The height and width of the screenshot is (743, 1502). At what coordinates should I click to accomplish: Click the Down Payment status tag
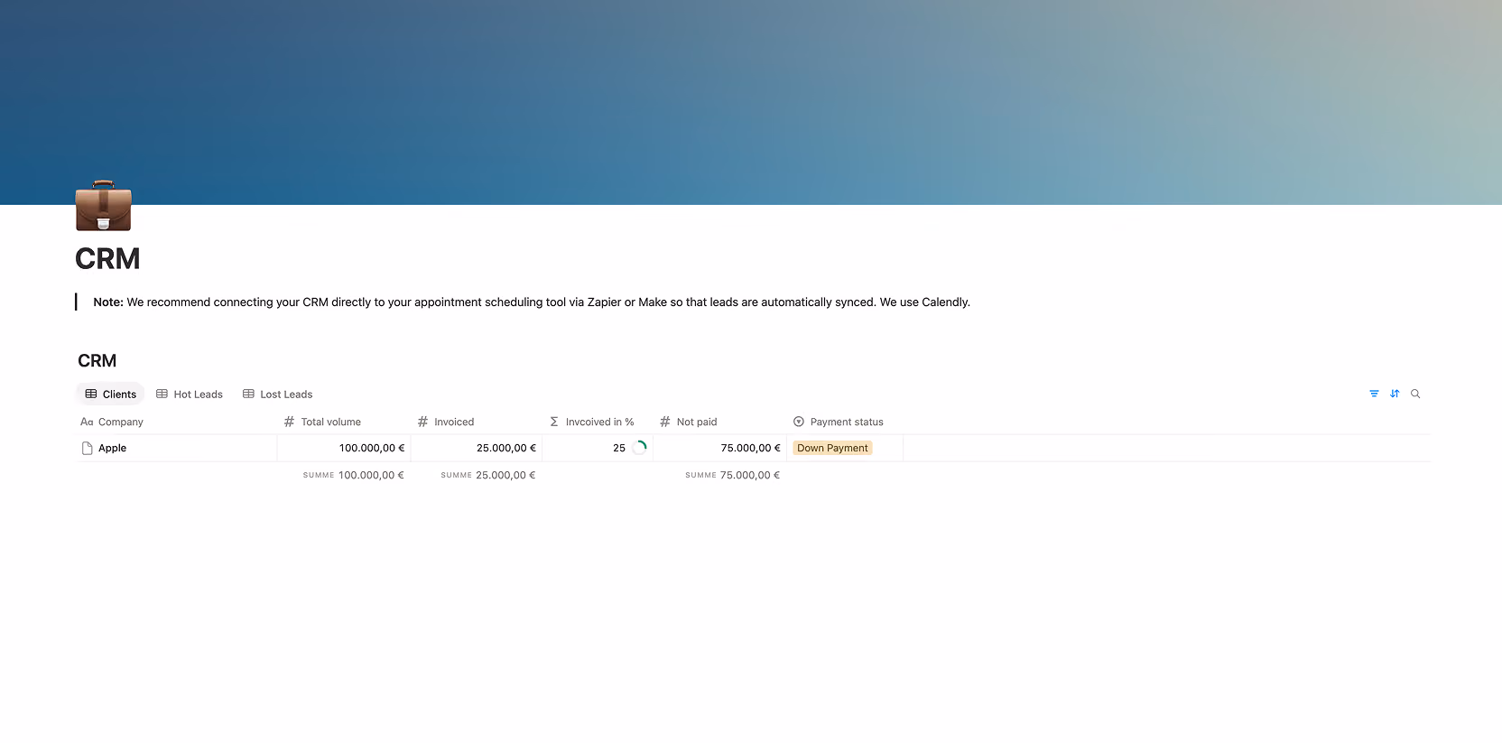832,448
